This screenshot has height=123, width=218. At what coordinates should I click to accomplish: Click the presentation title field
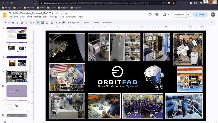[31, 13]
